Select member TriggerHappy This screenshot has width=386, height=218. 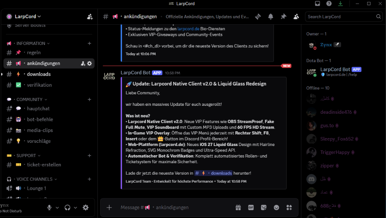pos(343,152)
